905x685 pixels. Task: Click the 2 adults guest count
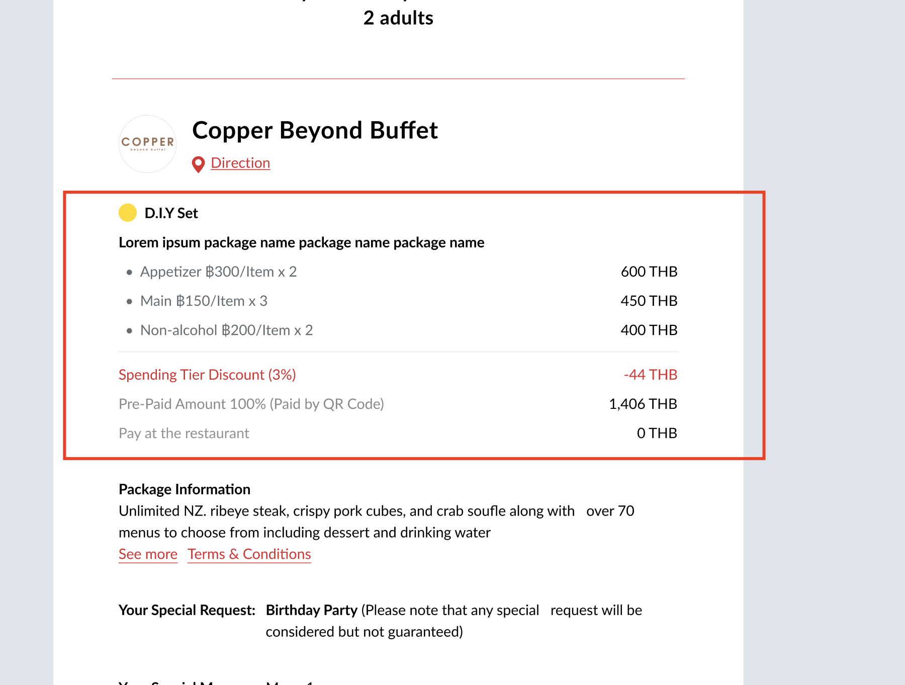(x=398, y=18)
